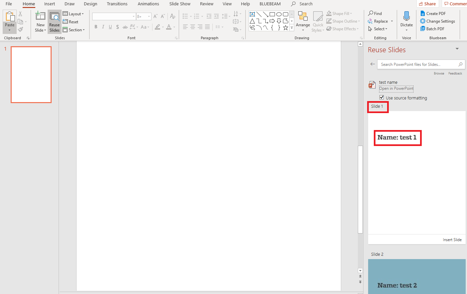Image resolution: width=467 pixels, height=294 pixels.
Task: Click the Paste clipboard icon
Action: 10,17
